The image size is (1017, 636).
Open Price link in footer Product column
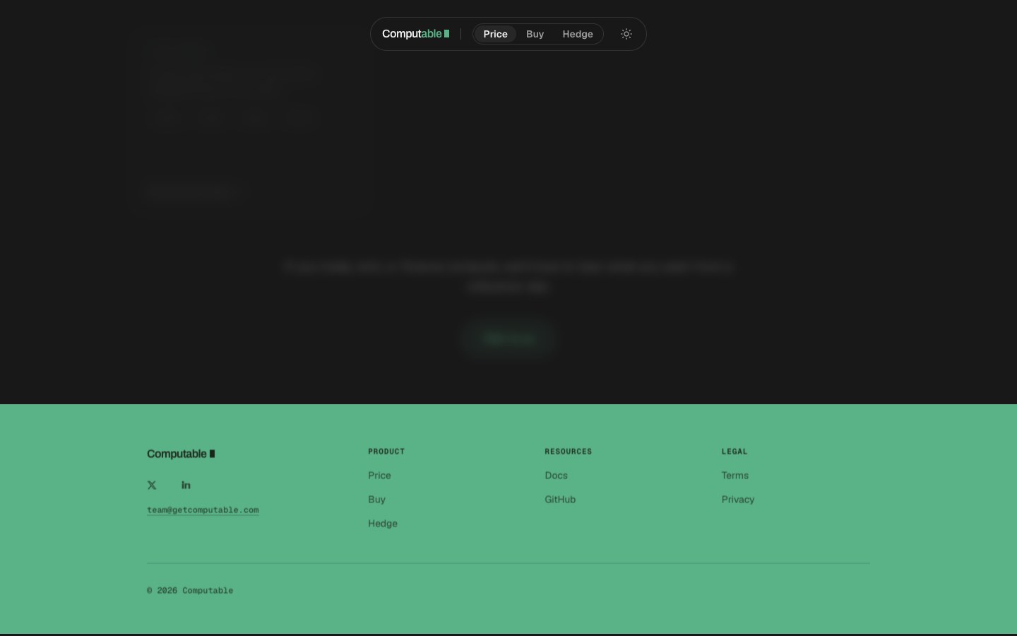[379, 476]
